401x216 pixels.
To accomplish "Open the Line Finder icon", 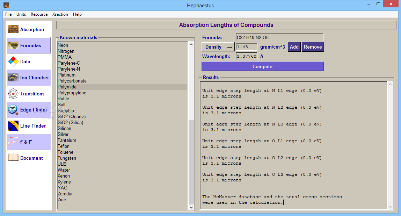I will pyautogui.click(x=13, y=126).
